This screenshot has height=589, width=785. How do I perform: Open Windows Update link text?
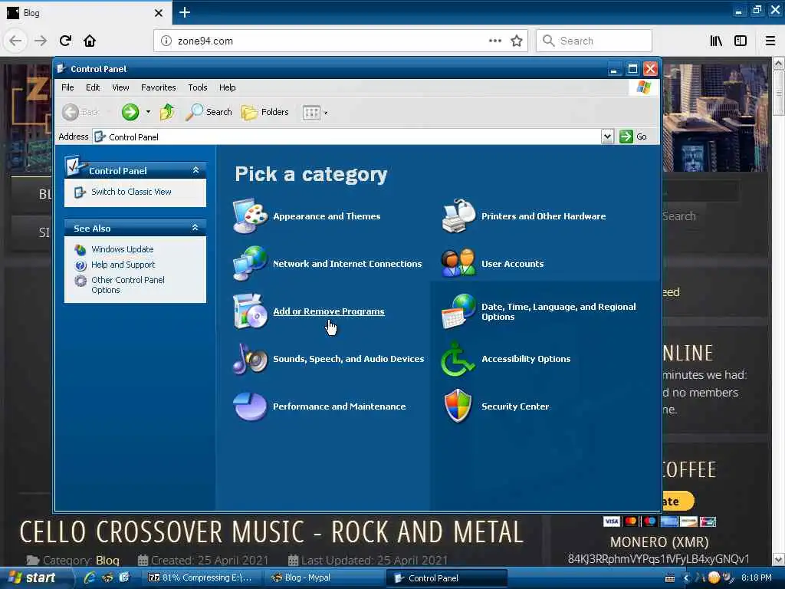122,249
